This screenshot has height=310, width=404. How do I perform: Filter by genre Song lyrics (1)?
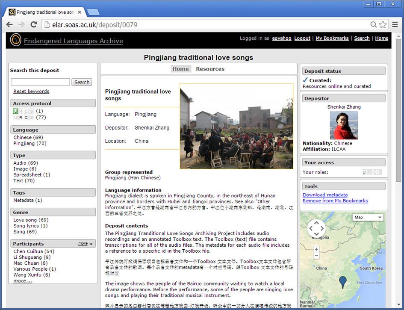click(x=30, y=226)
